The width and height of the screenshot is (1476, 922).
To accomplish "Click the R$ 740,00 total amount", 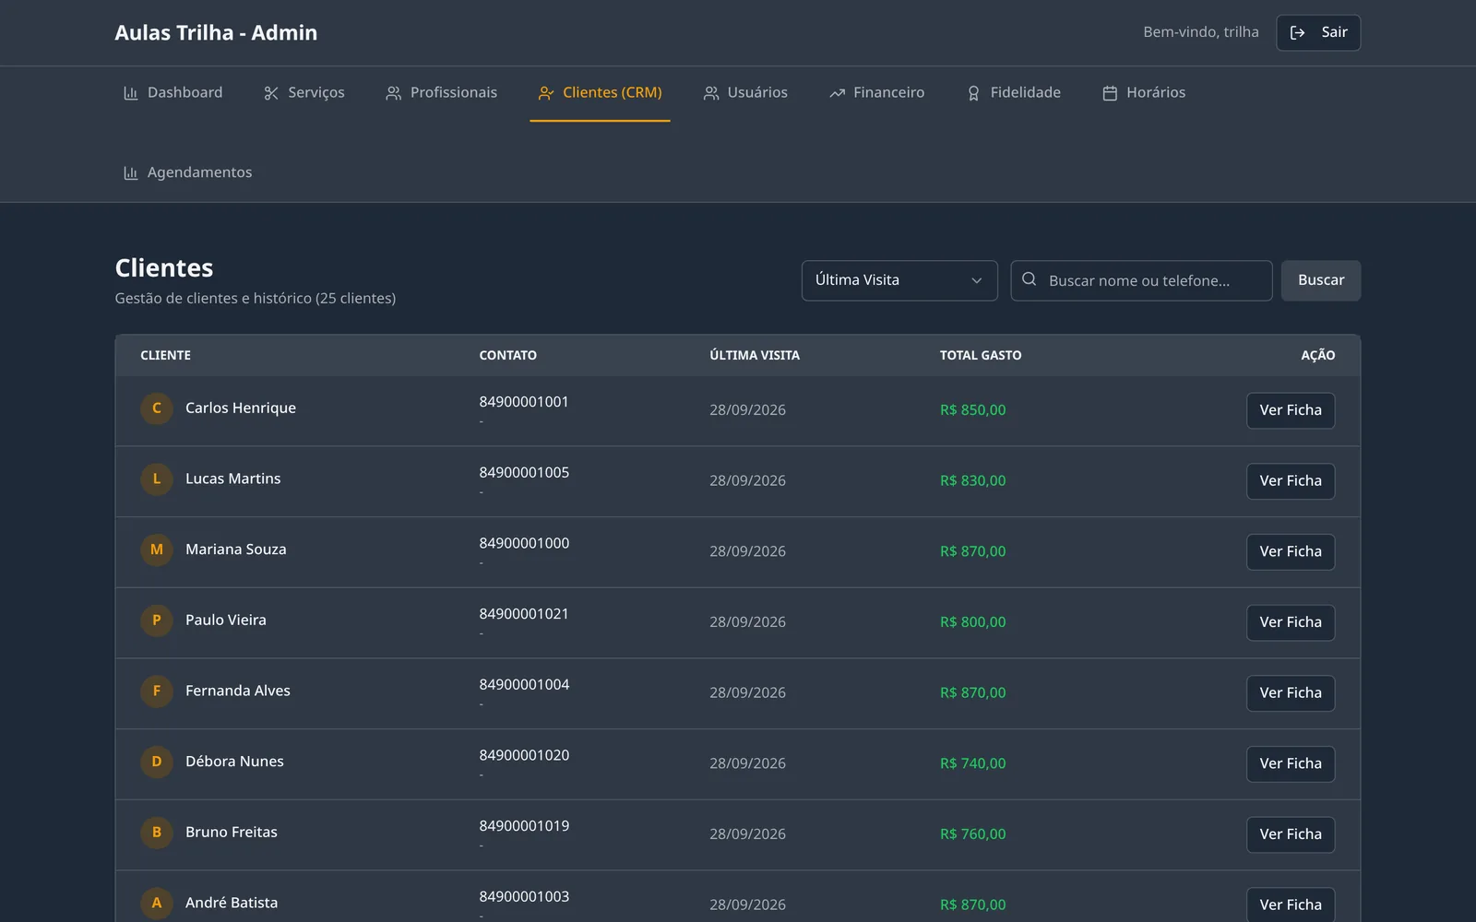I will [972, 763].
